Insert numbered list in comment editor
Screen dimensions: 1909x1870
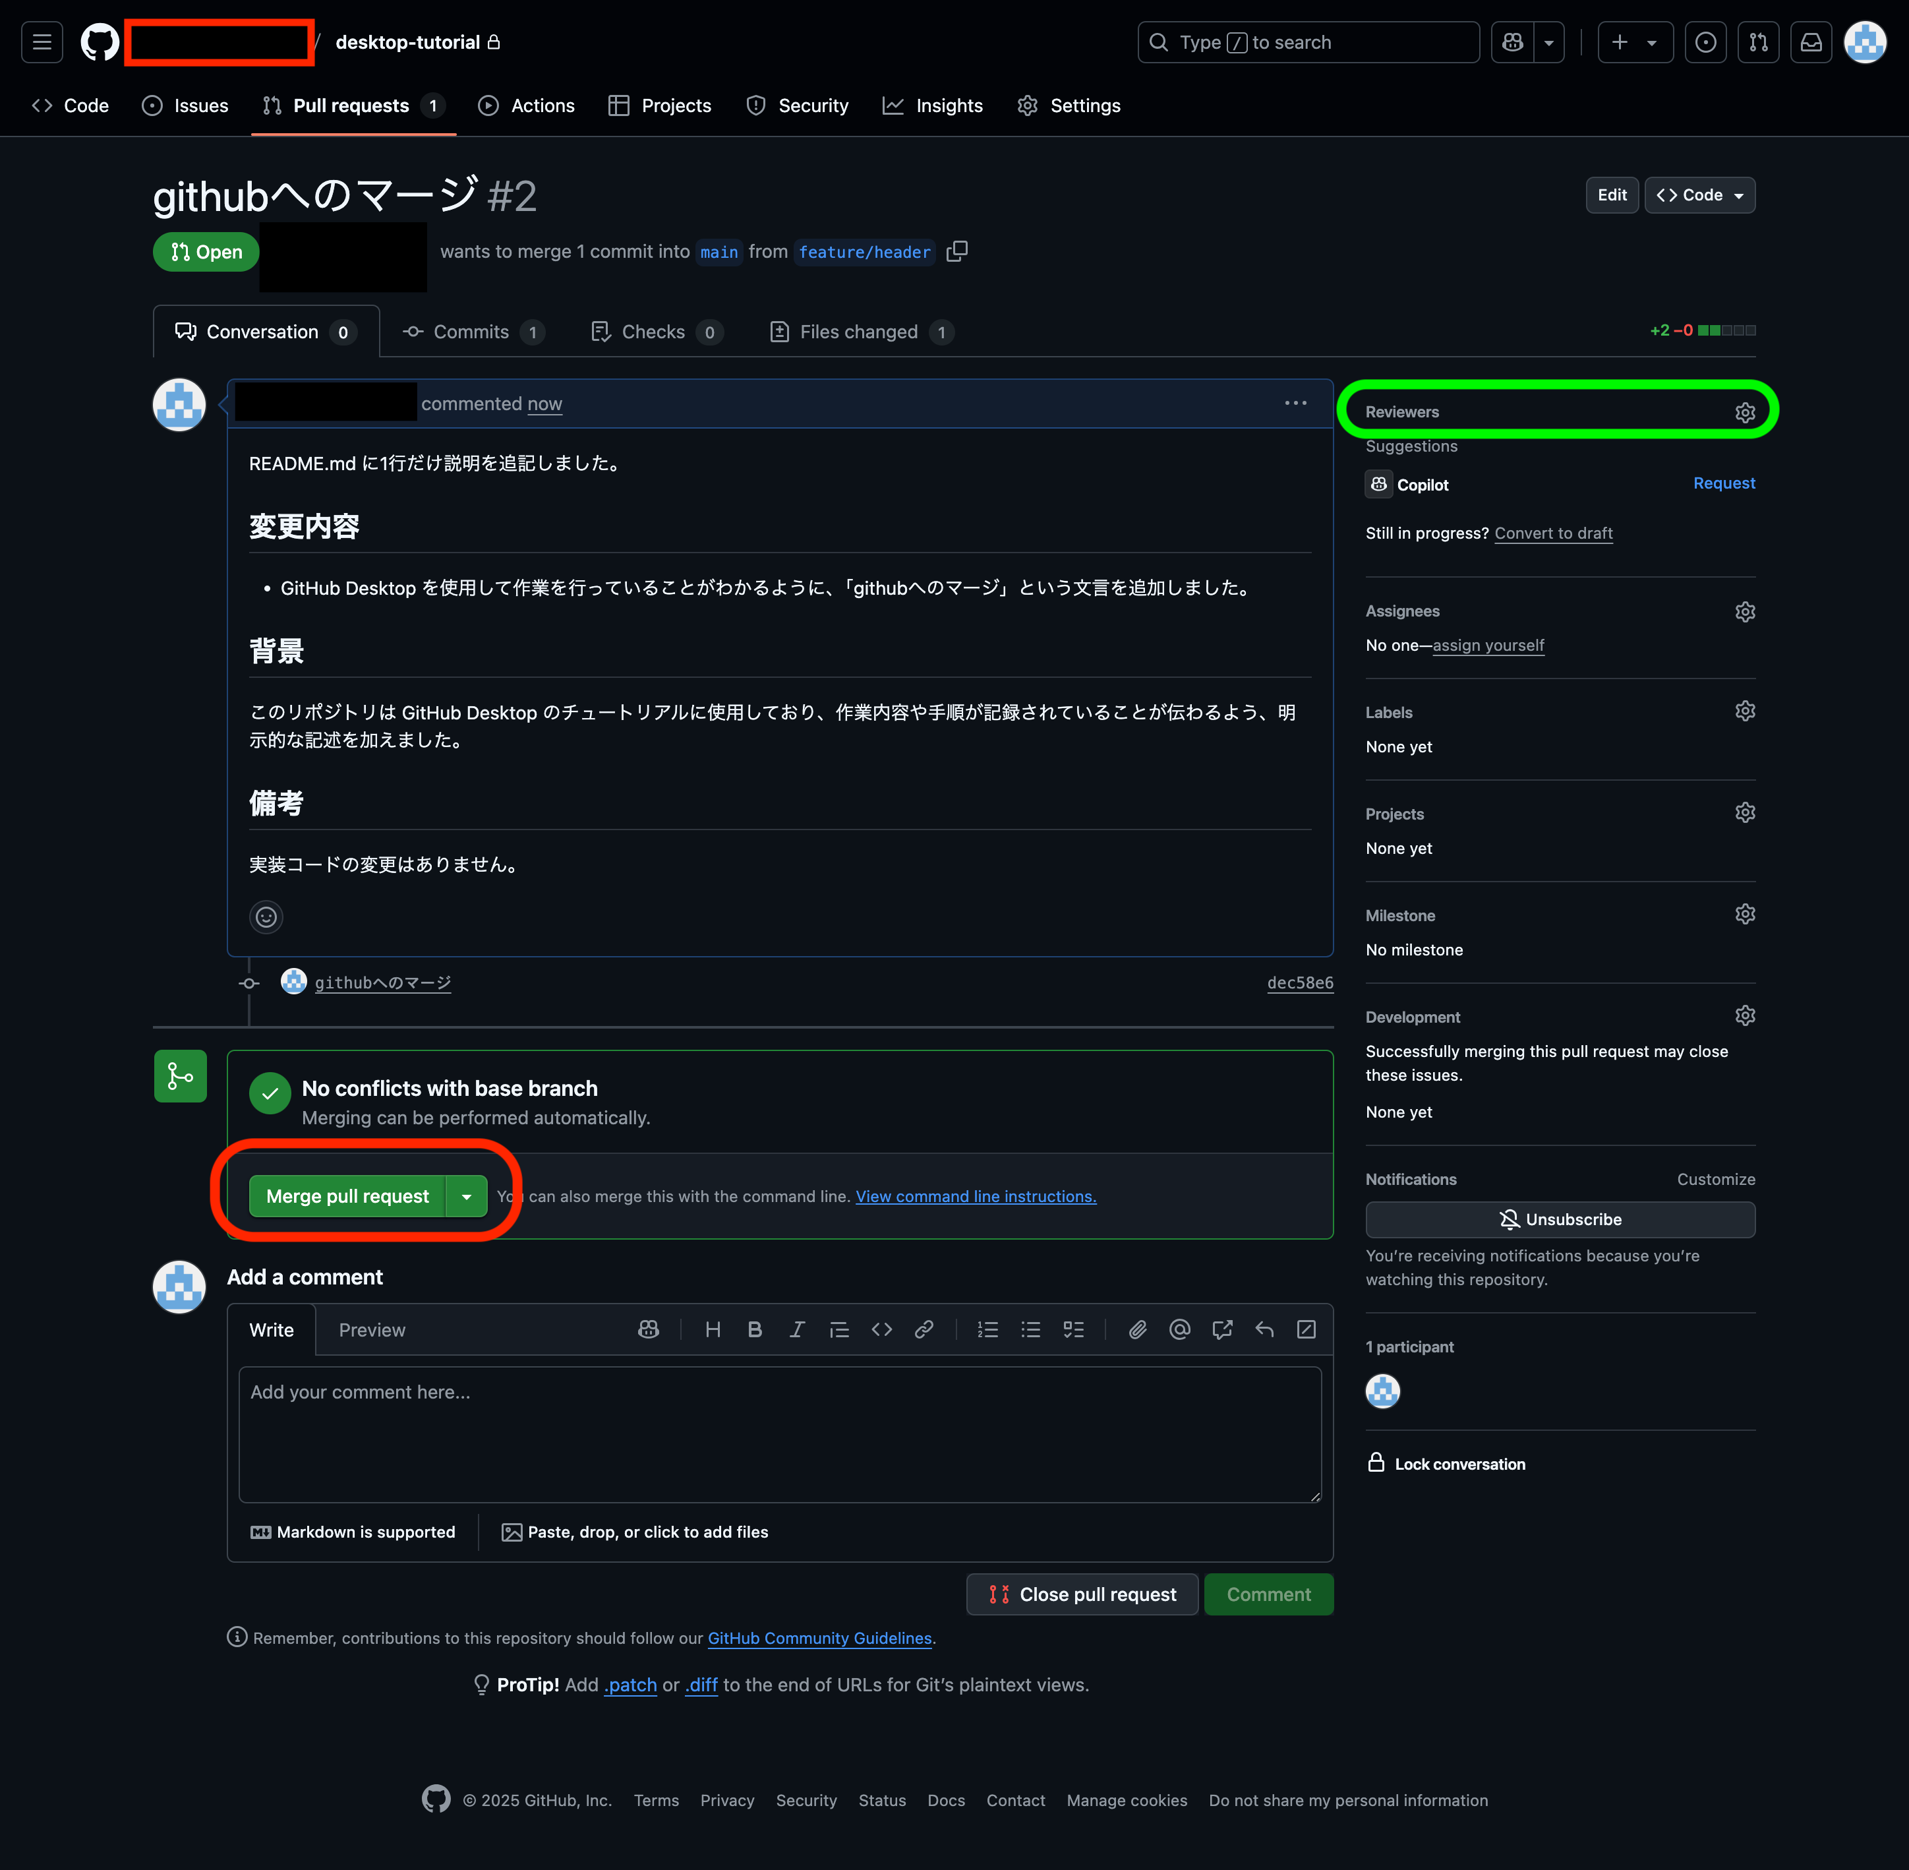(x=988, y=1330)
